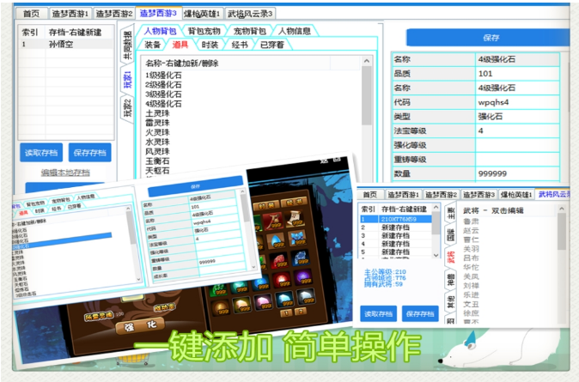Viewport: 579px width, 382px height.
Task: Open 爆枪英雄1 tab in top window
Action: point(202,14)
